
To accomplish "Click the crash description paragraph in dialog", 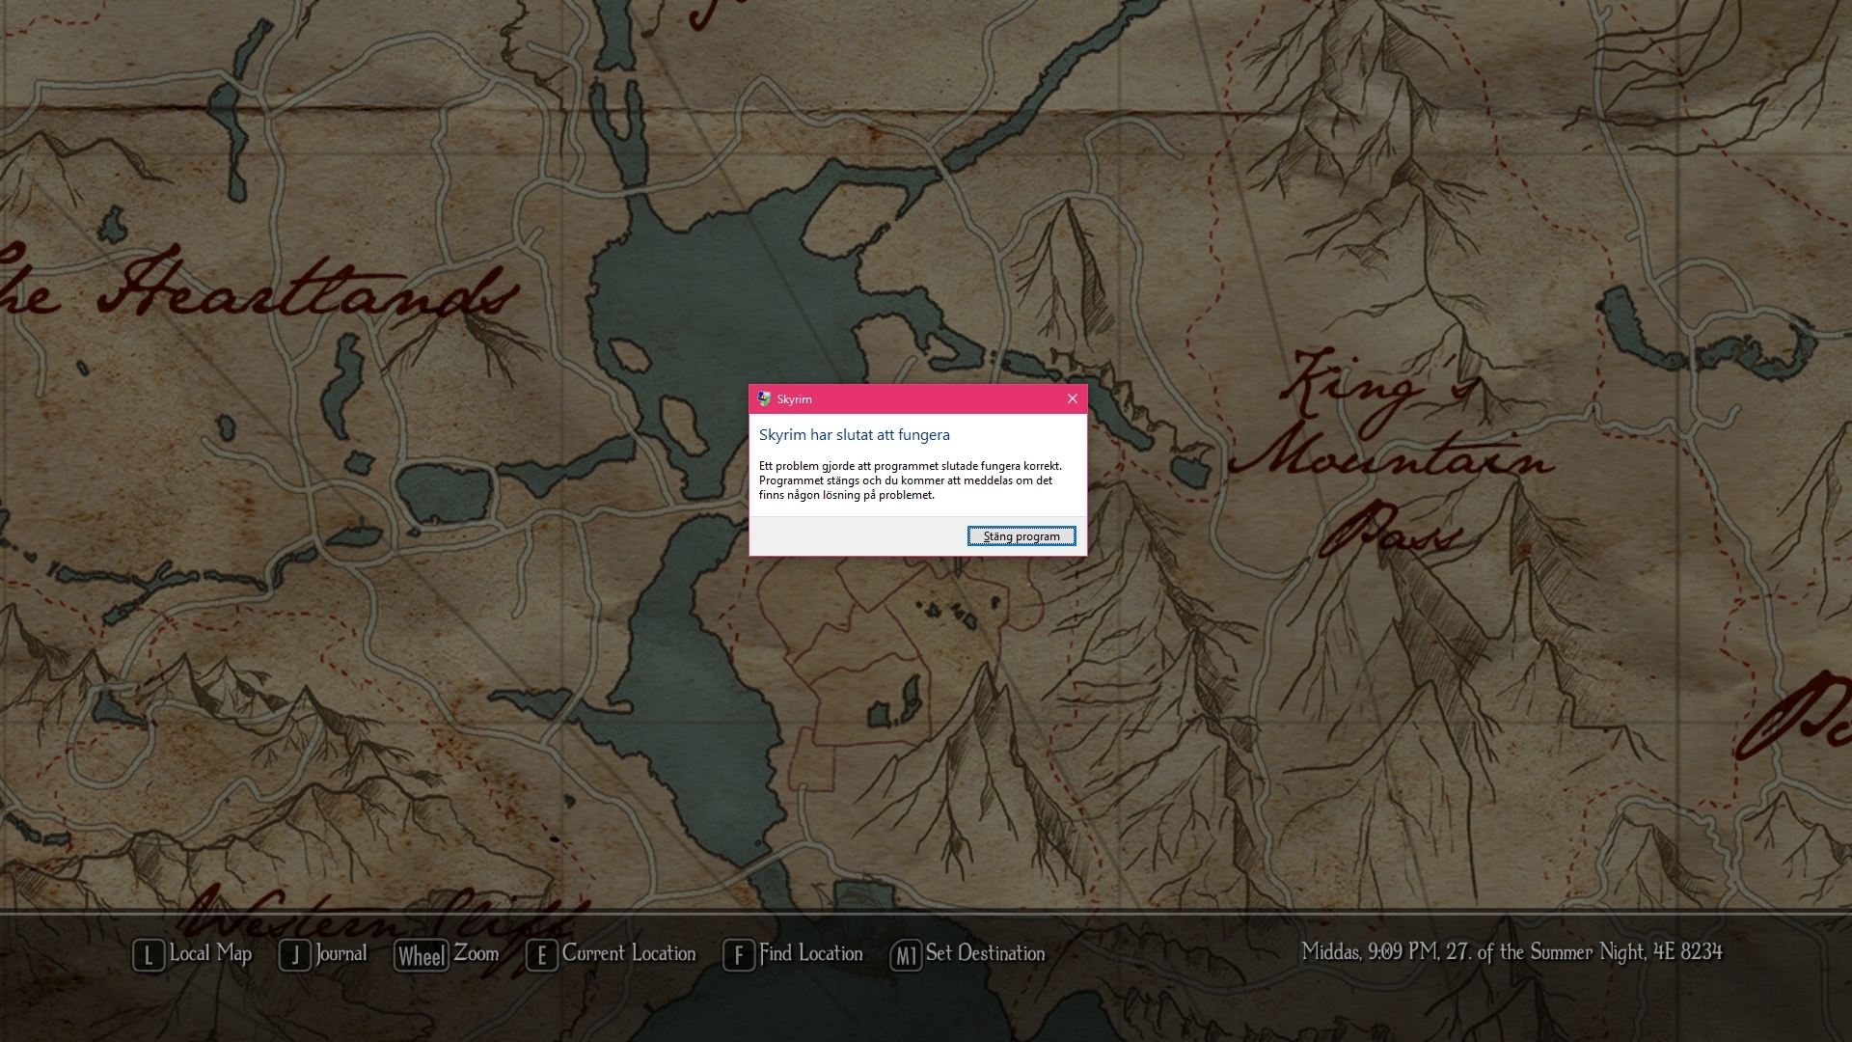I will point(909,480).
